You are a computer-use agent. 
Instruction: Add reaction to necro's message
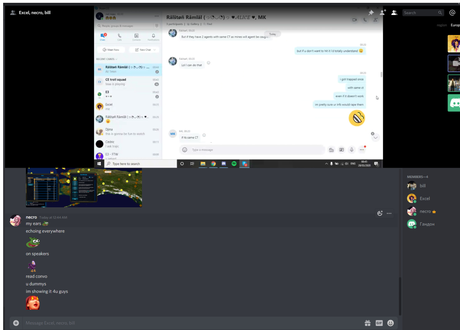380,213
